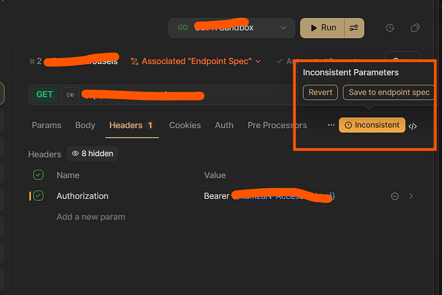Image resolution: width=442 pixels, height=295 pixels.
Task: Expand the Authorization row details chevron
Action: (411, 196)
